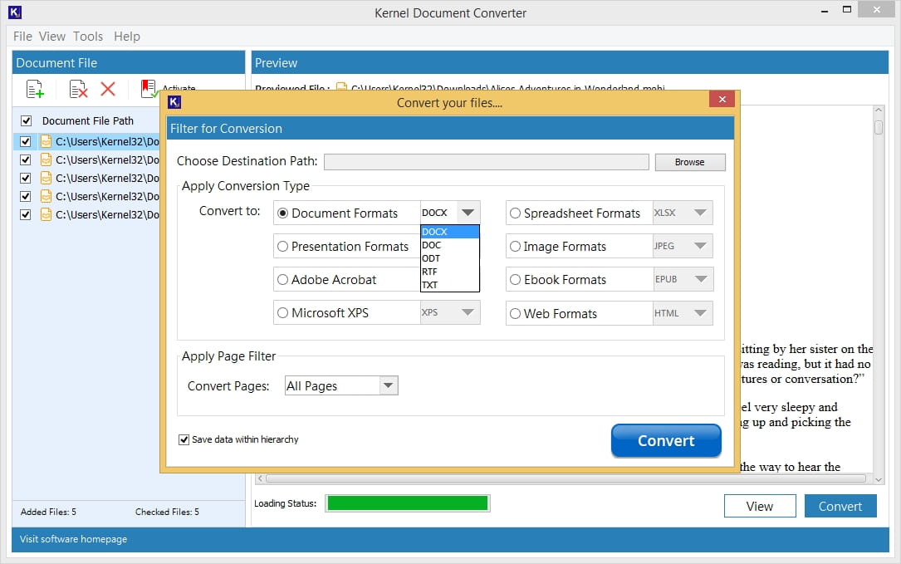Select the Document Formats radio button
This screenshot has height=564, width=901.
[282, 213]
